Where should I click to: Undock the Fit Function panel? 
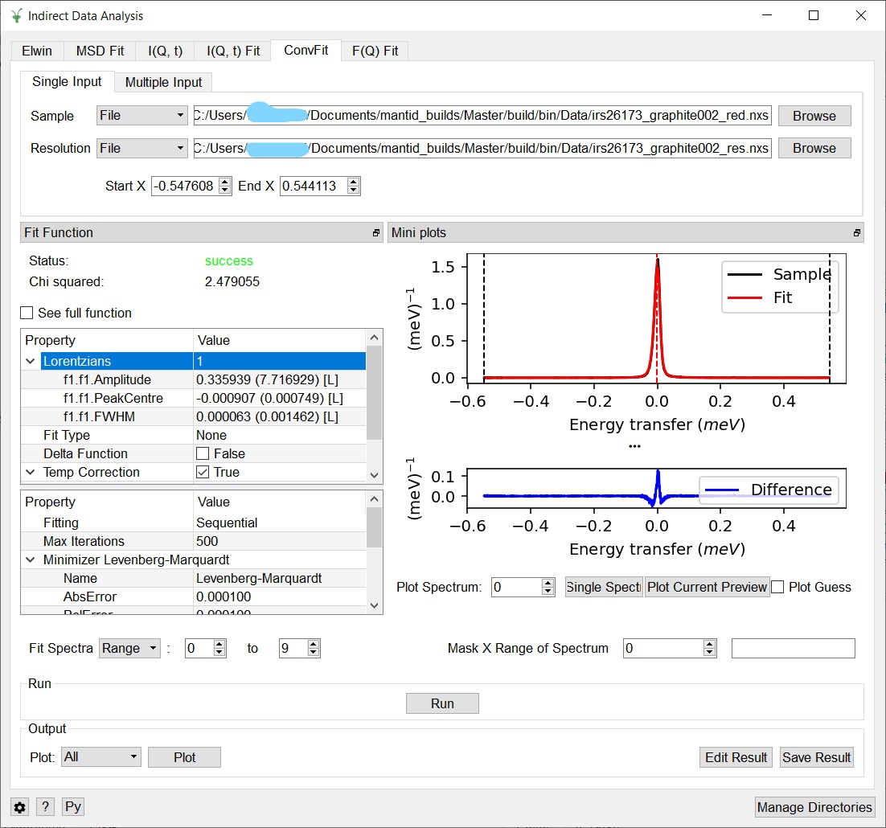[375, 233]
